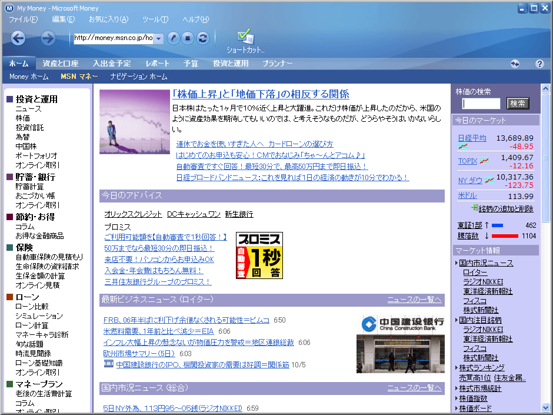Open the DCキャッシュワン link

[194, 214]
